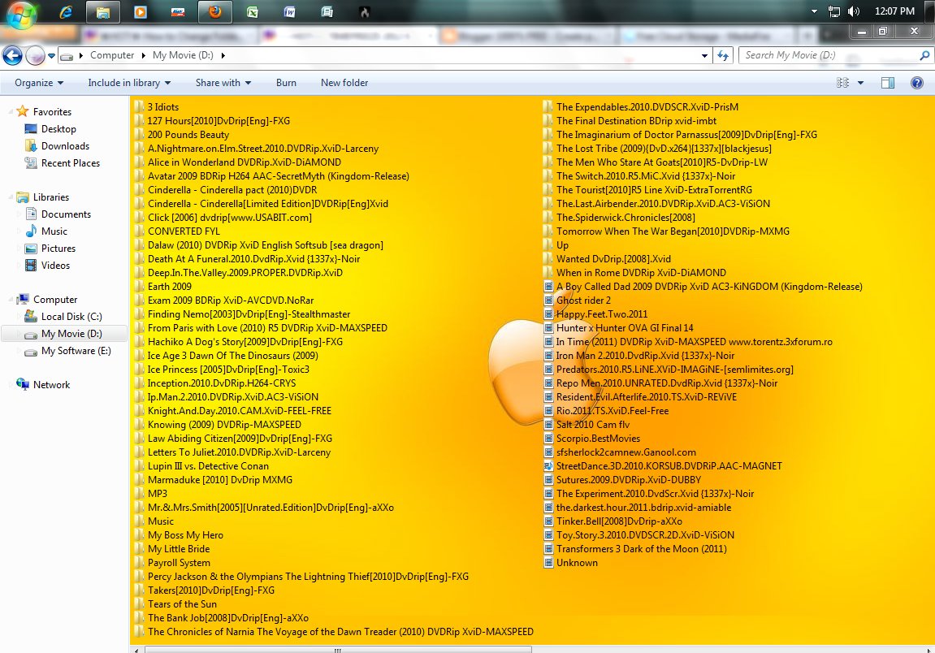Open the Music library
This screenshot has width=935, height=653.
click(x=54, y=231)
